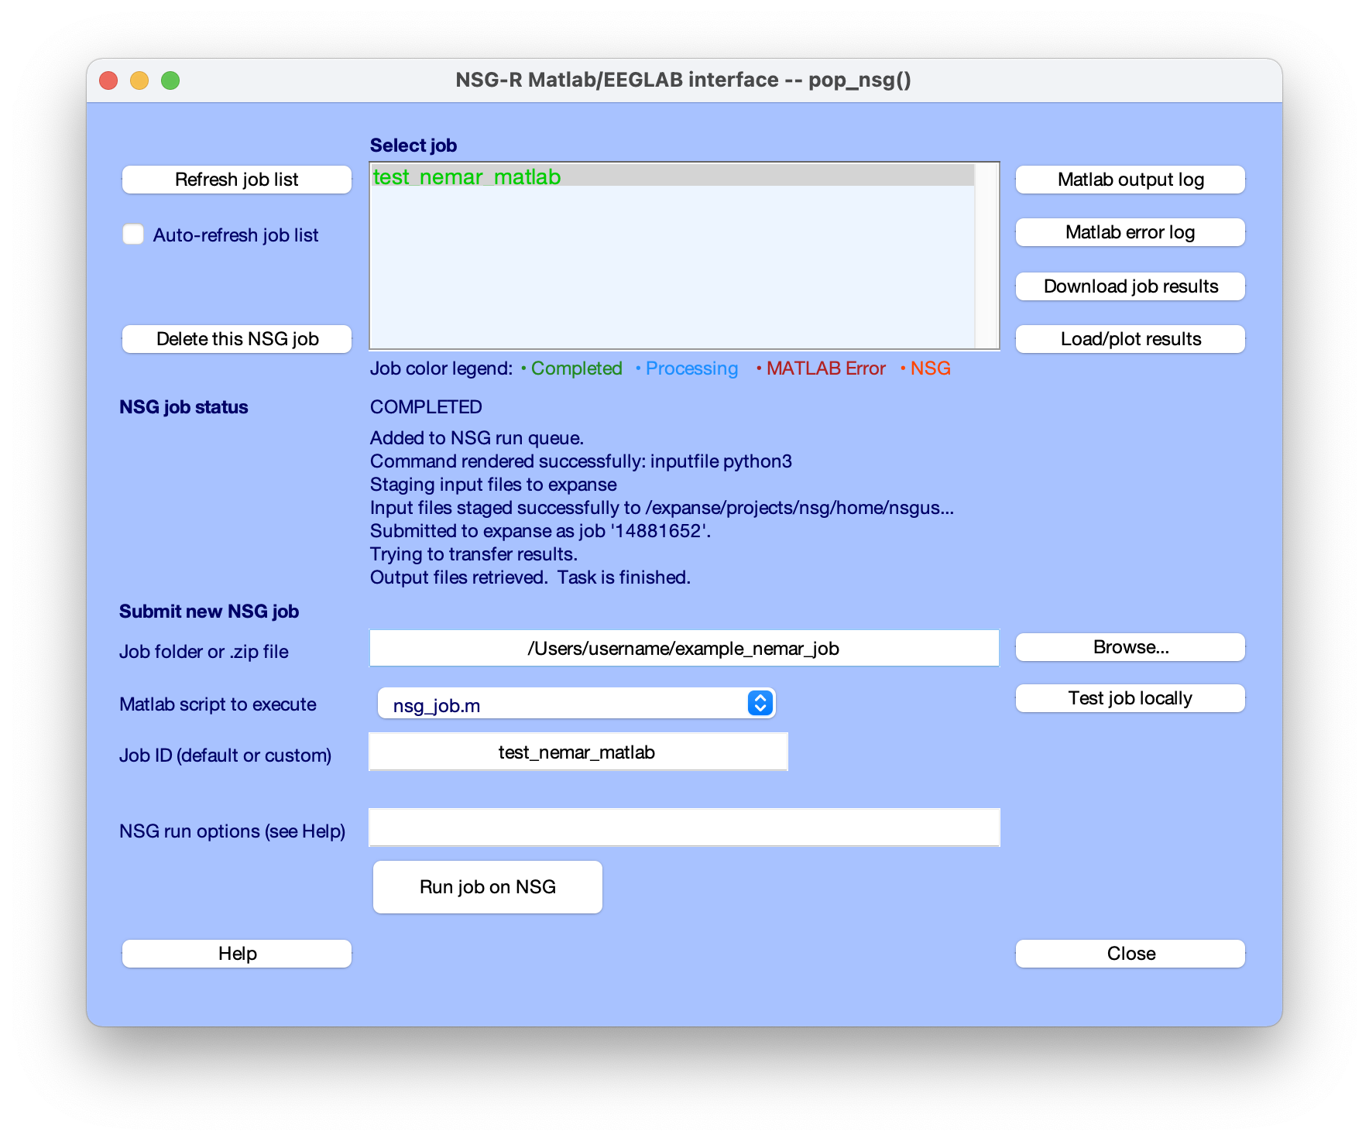Click the green zoom window button
The width and height of the screenshot is (1369, 1141).
(170, 81)
